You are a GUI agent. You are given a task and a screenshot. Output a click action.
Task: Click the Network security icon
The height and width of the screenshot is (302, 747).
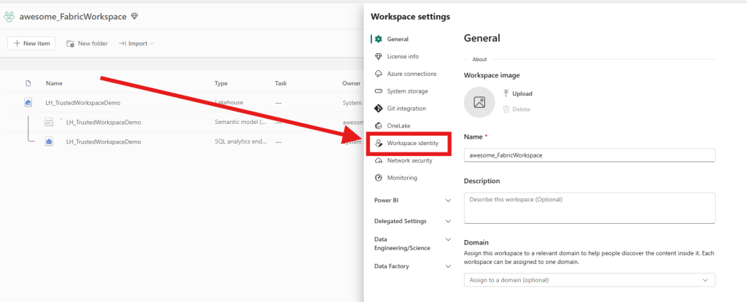coord(379,160)
